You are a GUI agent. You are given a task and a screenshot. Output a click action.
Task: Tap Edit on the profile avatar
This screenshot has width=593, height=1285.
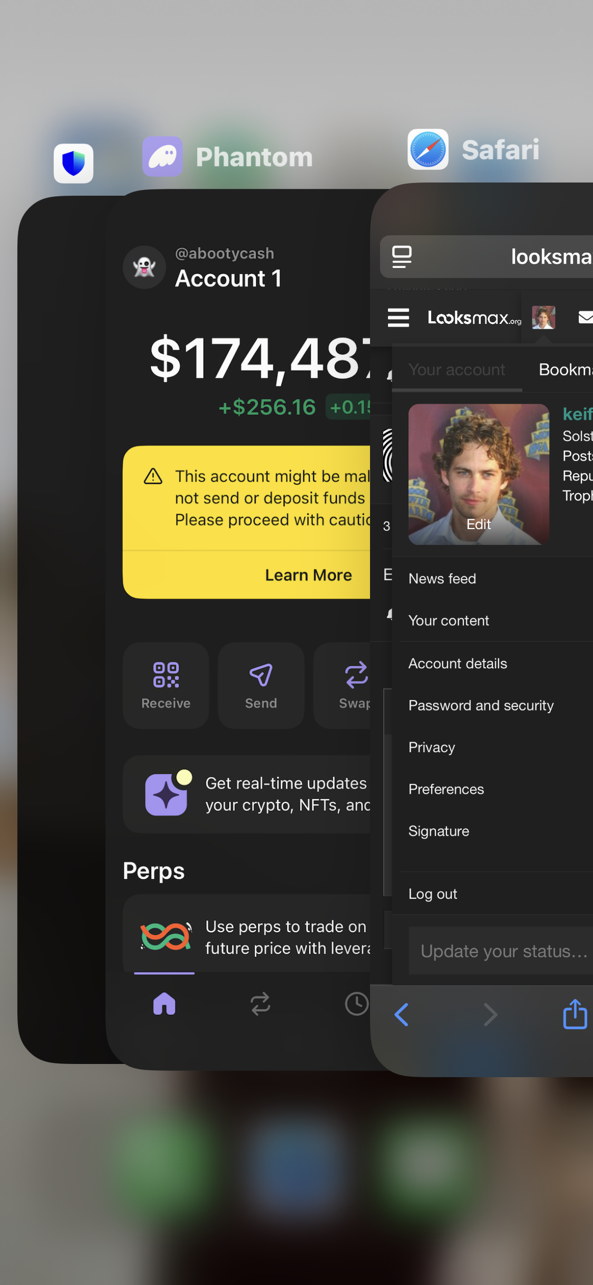[x=479, y=524]
